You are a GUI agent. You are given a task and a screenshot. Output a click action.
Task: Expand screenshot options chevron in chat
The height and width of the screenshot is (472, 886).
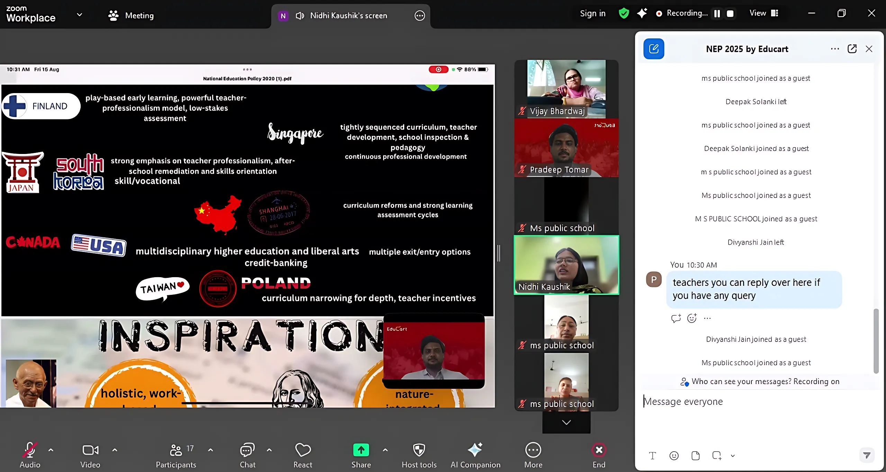[x=733, y=456]
